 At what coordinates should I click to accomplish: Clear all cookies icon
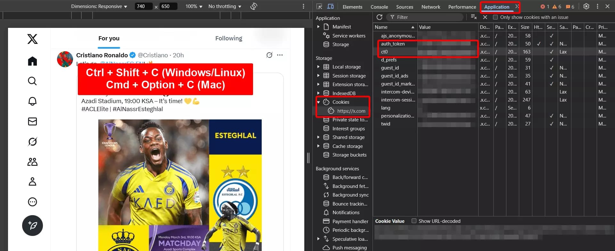474,17
